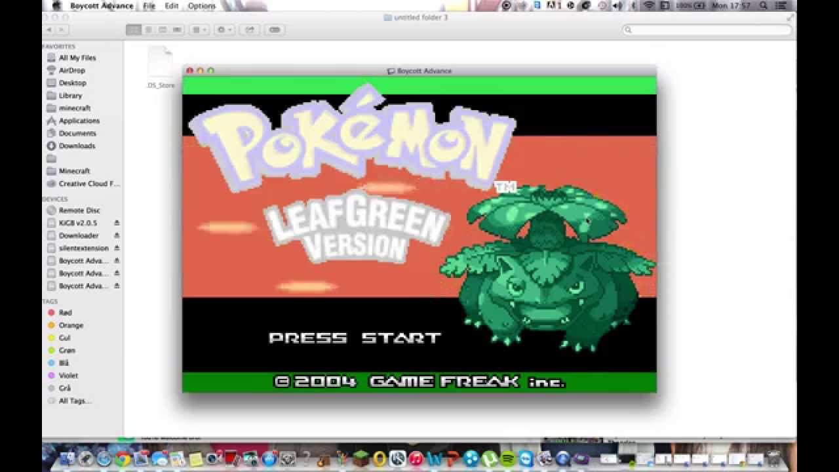Viewport: 839px width, 472px height.
Task: Open the Arrange items dropdown
Action: coord(199,29)
